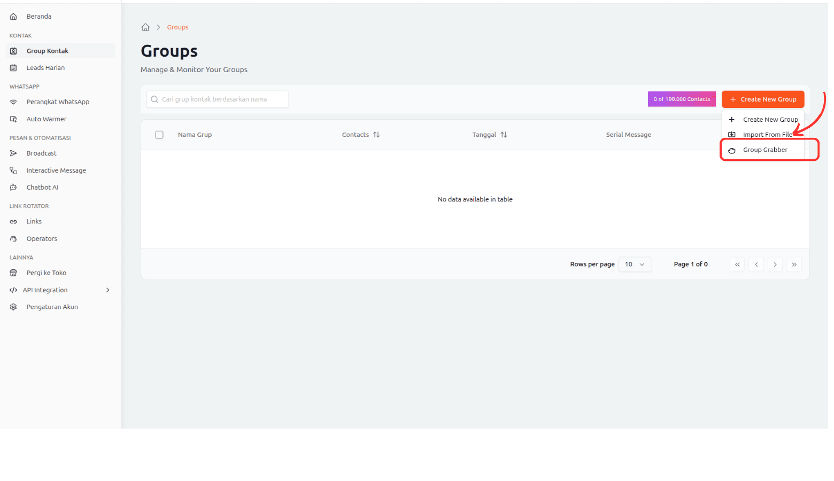834x481 pixels.
Task: Expand API Integration submenu
Action: click(x=107, y=290)
